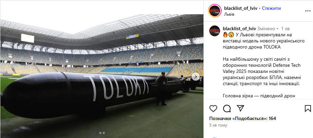Click the fire emoji in caption
The width and height of the screenshot is (313, 138).
[226, 35]
